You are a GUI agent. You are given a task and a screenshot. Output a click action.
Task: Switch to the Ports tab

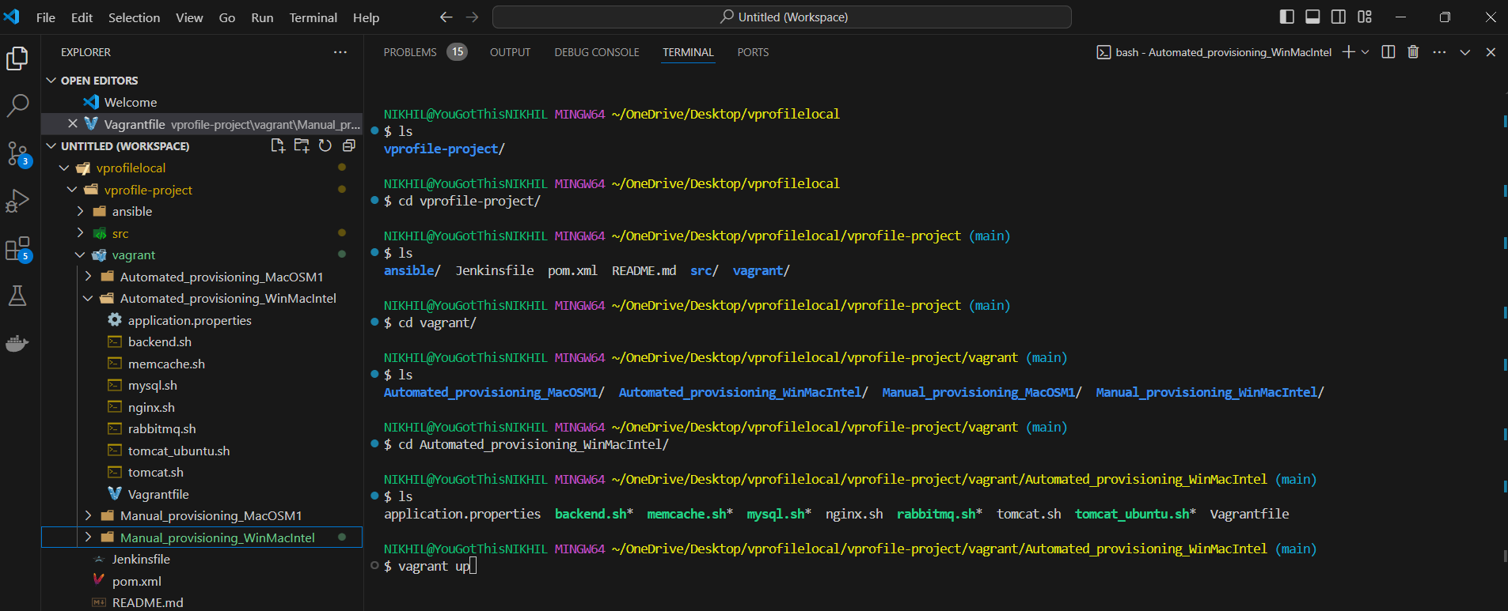753,52
